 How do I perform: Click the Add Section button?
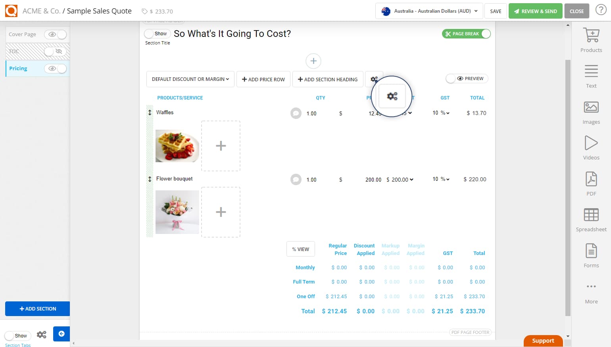click(x=37, y=309)
